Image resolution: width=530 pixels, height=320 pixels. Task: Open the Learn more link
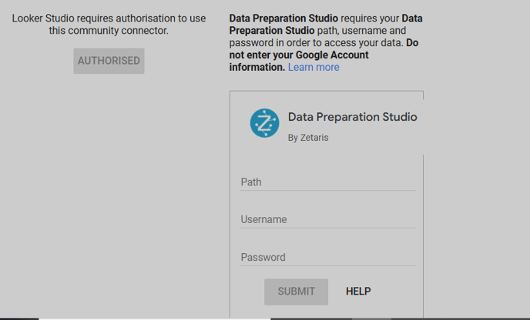point(314,67)
